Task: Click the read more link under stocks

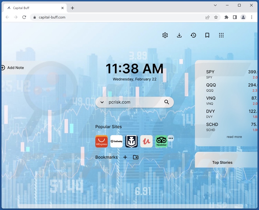Action: [x=234, y=137]
